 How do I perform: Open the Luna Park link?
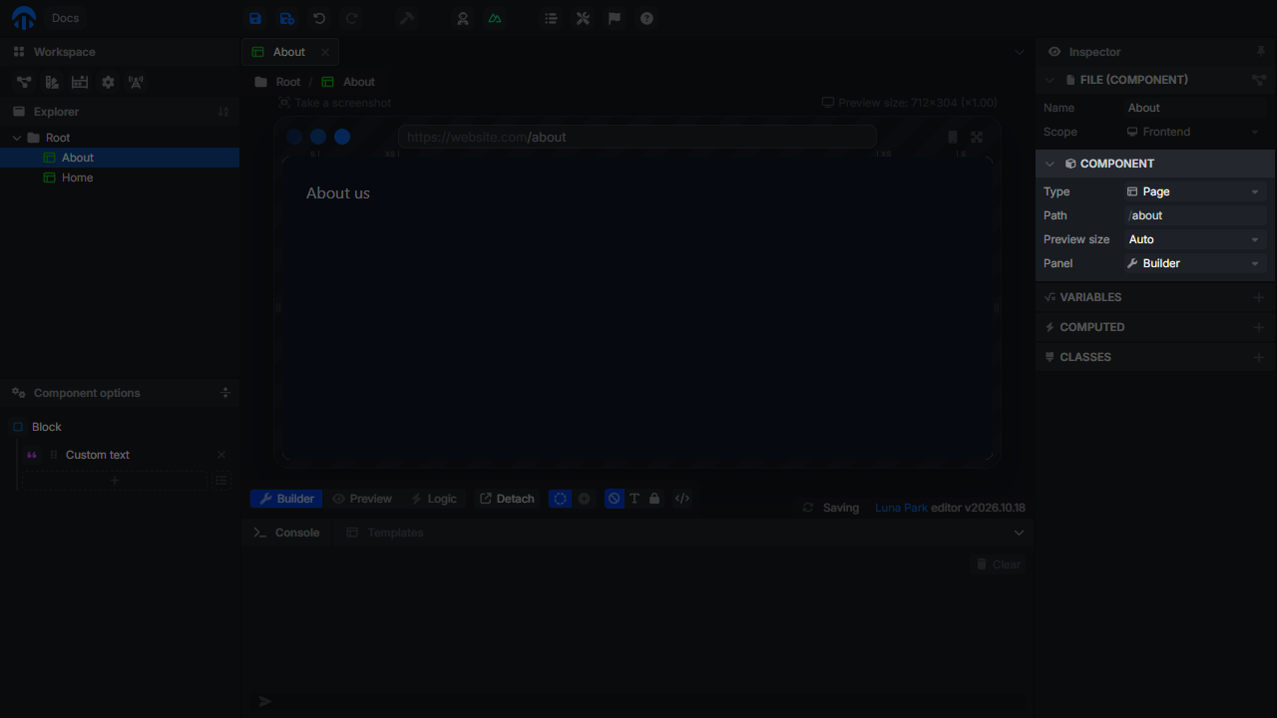901,508
